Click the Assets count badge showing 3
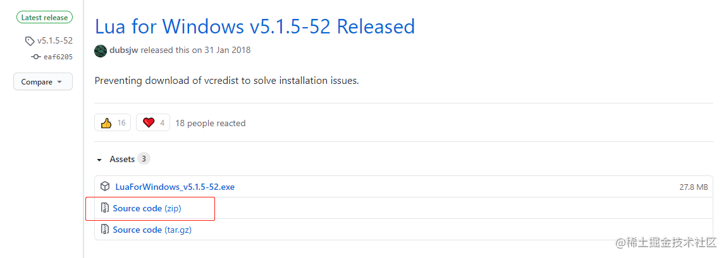The width and height of the screenshot is (726, 258). click(x=144, y=159)
